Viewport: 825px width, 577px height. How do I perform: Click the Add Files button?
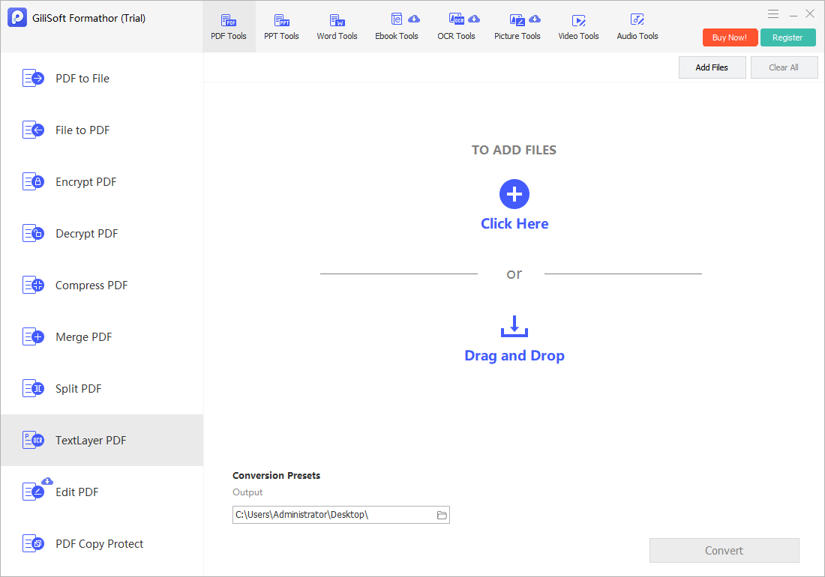(712, 67)
